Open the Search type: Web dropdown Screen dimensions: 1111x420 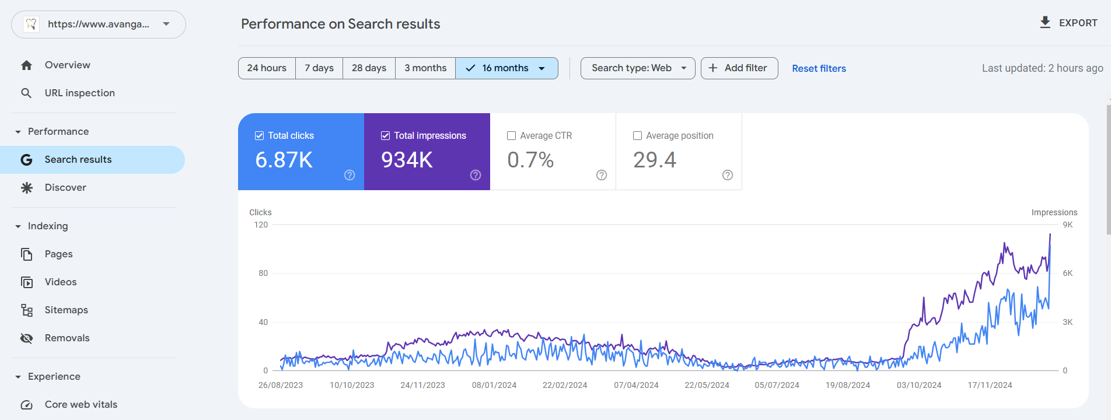[x=638, y=68]
